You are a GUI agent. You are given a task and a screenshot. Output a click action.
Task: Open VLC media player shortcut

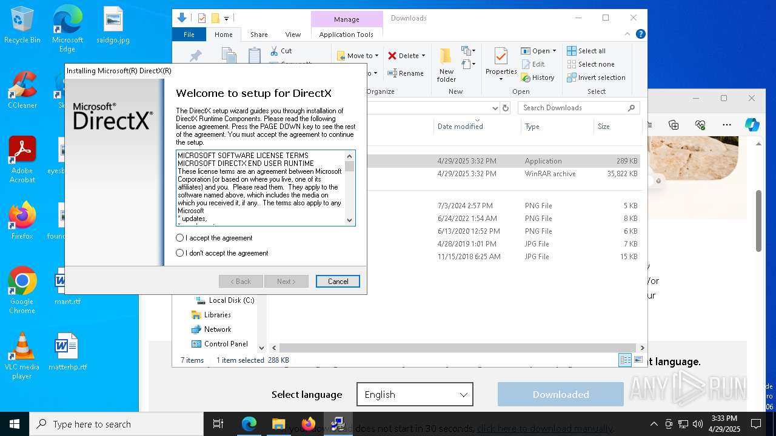tap(22, 356)
